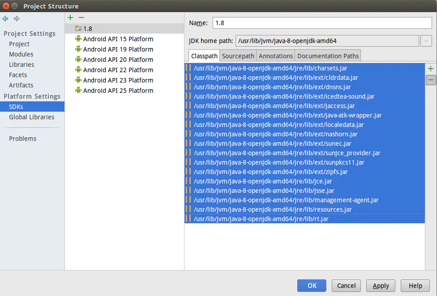
Task: Switch to the Classpath tab
Action: 204,56
